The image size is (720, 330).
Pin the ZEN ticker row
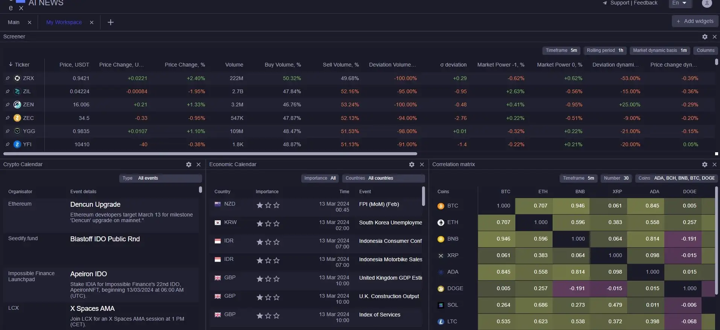[x=8, y=105]
